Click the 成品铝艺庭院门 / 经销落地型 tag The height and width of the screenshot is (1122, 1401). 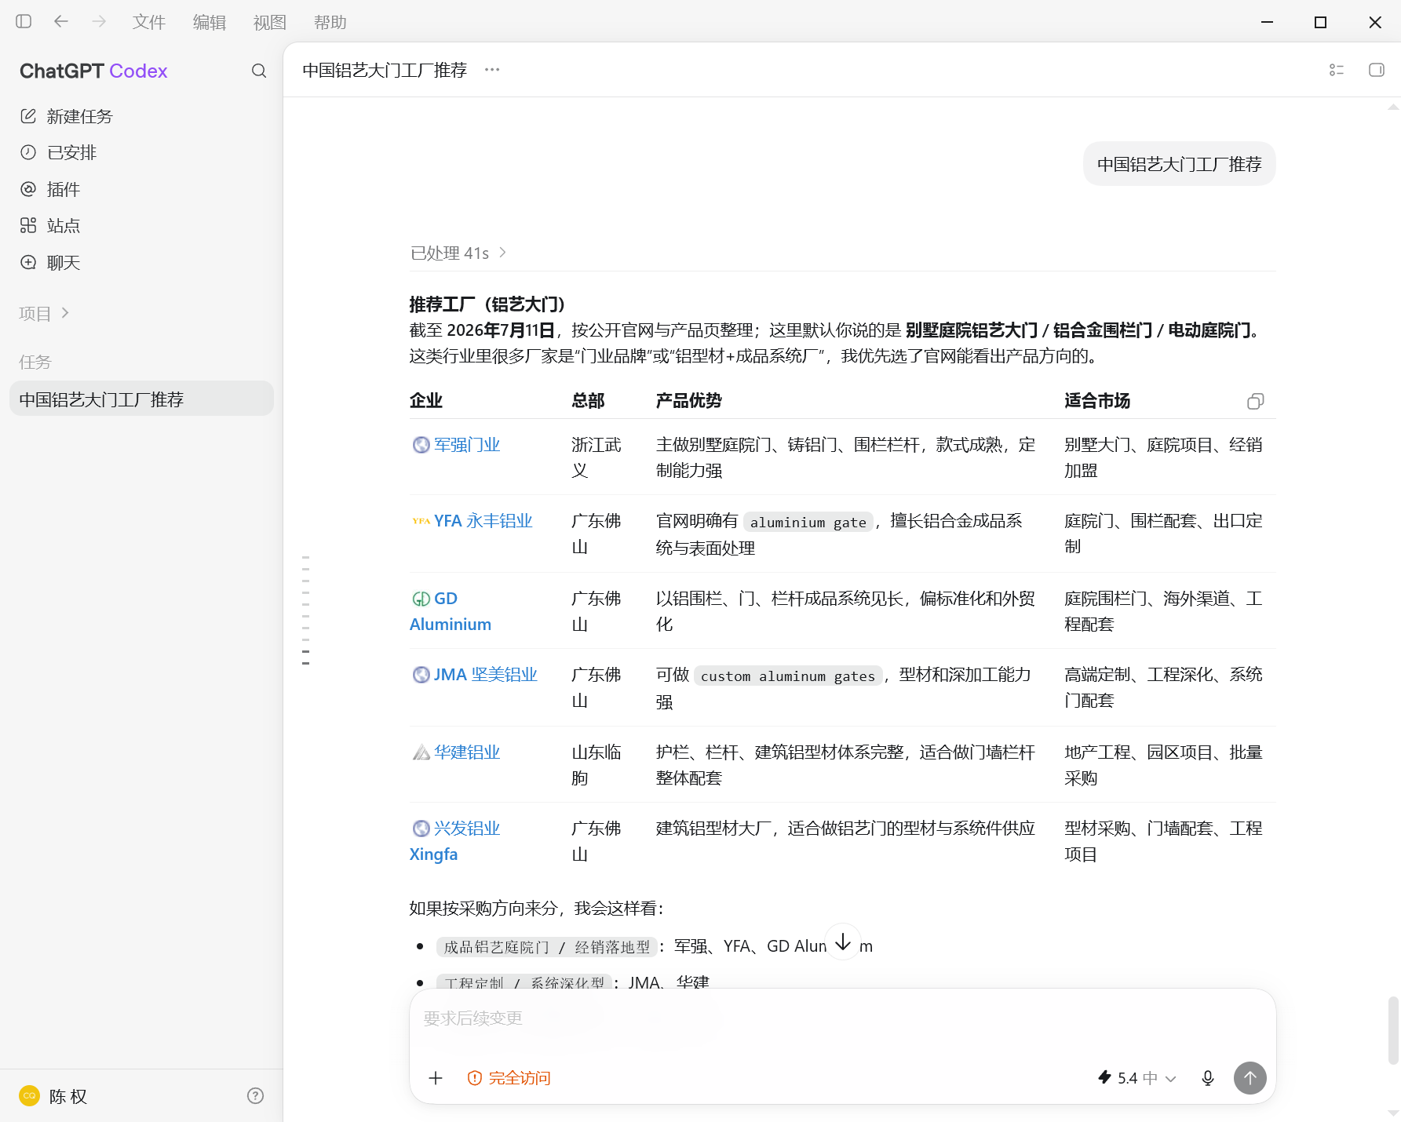pos(547,947)
